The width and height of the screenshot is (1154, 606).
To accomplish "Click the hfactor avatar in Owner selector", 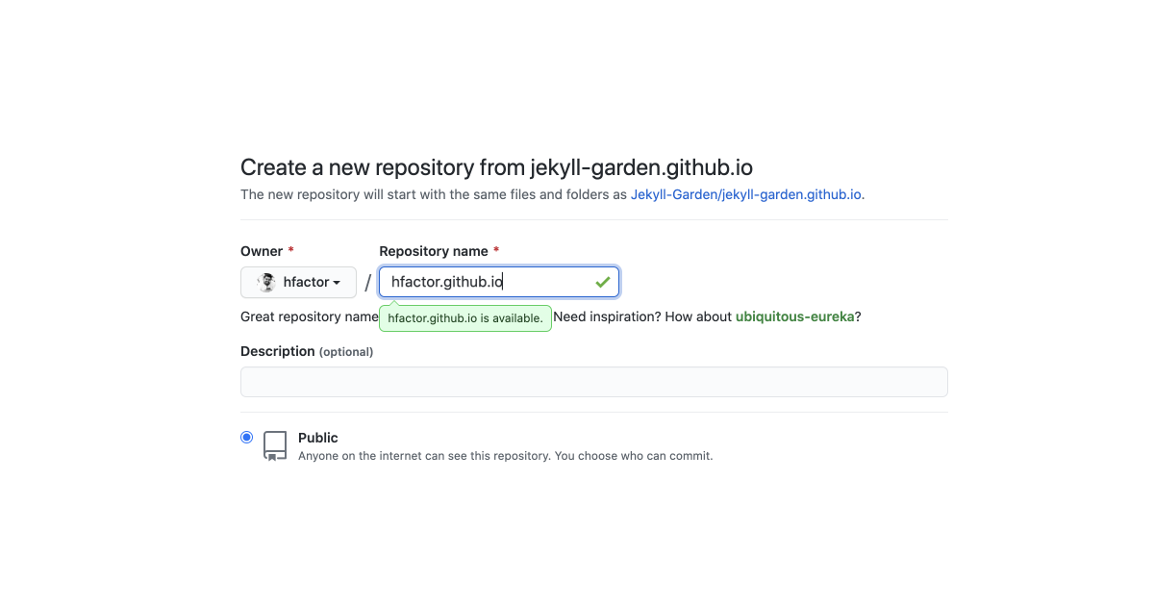I will pos(267,283).
